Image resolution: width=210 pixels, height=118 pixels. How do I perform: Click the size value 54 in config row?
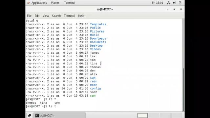point(63,88)
